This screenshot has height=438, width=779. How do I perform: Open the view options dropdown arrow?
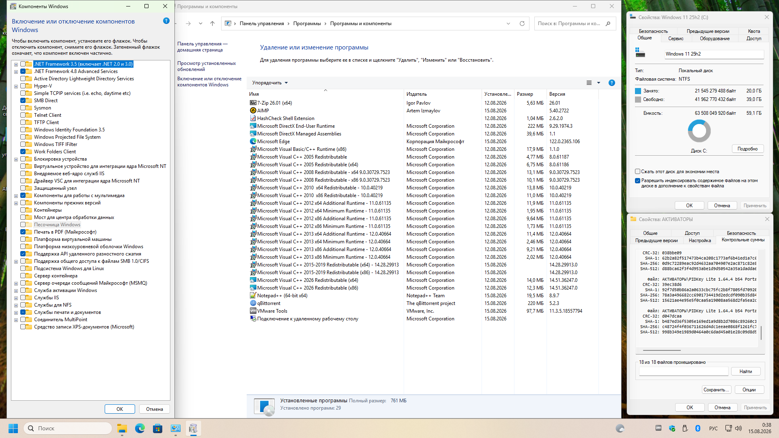[x=598, y=83]
